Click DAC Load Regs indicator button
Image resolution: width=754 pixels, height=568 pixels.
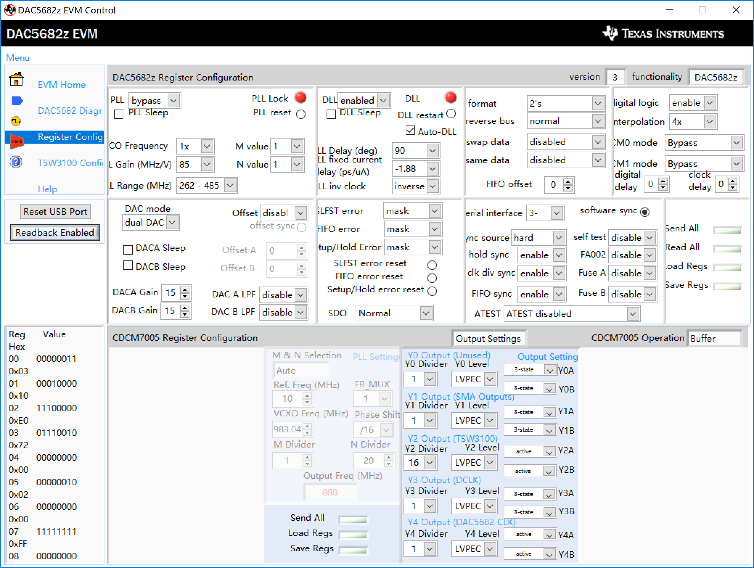[x=727, y=268]
